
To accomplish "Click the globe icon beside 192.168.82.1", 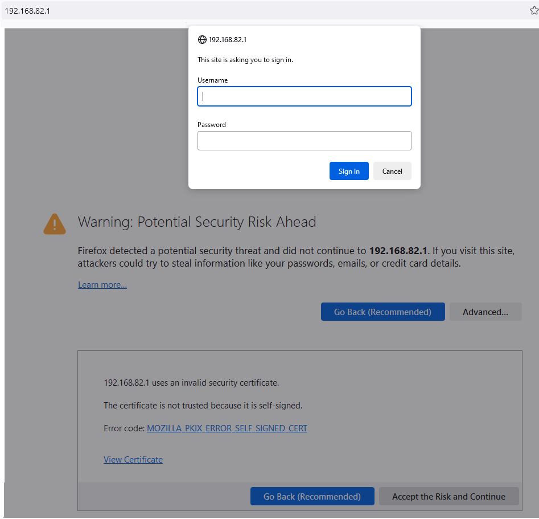I will [203, 39].
